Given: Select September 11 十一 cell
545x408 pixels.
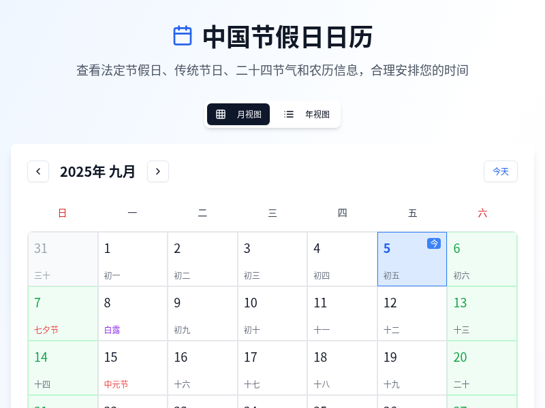Looking at the screenshot, I should (x=343, y=313).
